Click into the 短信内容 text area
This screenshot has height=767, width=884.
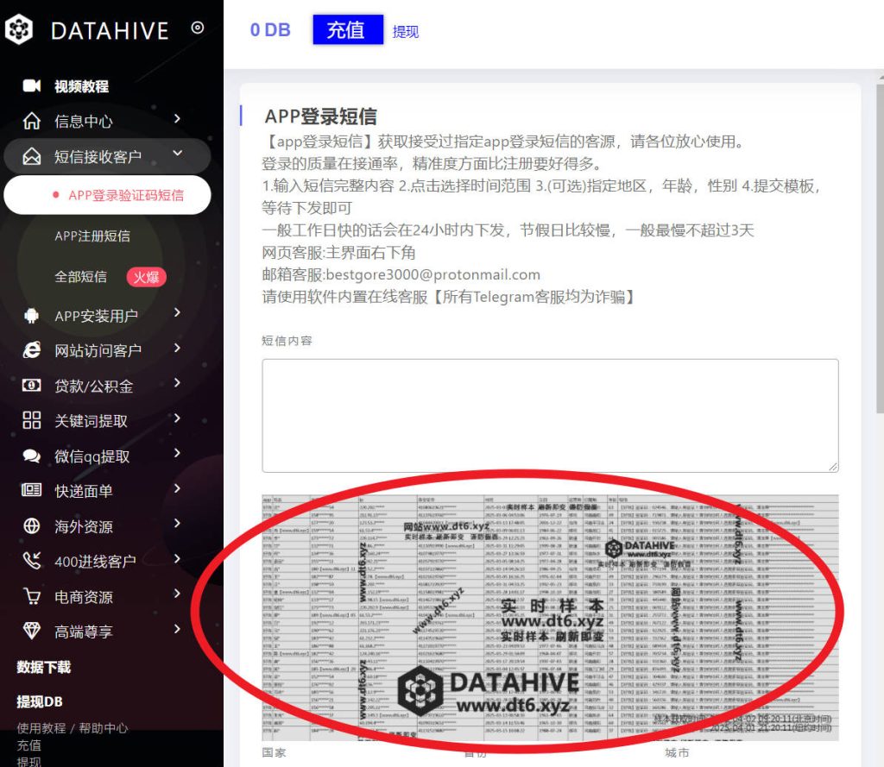click(x=550, y=415)
